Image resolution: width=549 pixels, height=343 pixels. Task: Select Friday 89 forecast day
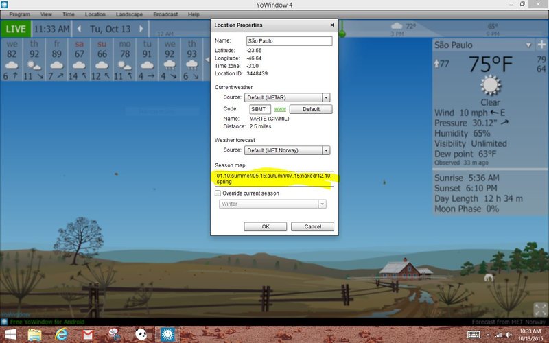click(x=56, y=60)
